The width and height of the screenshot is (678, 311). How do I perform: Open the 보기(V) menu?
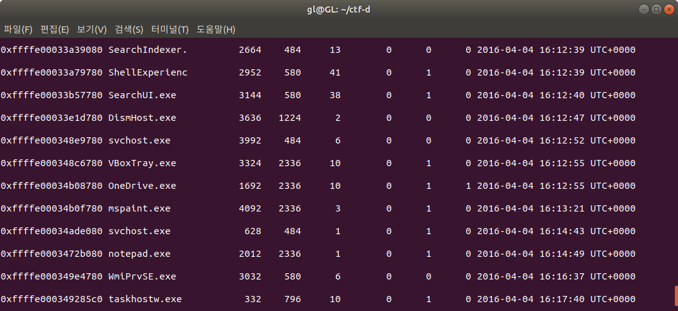[x=91, y=30]
